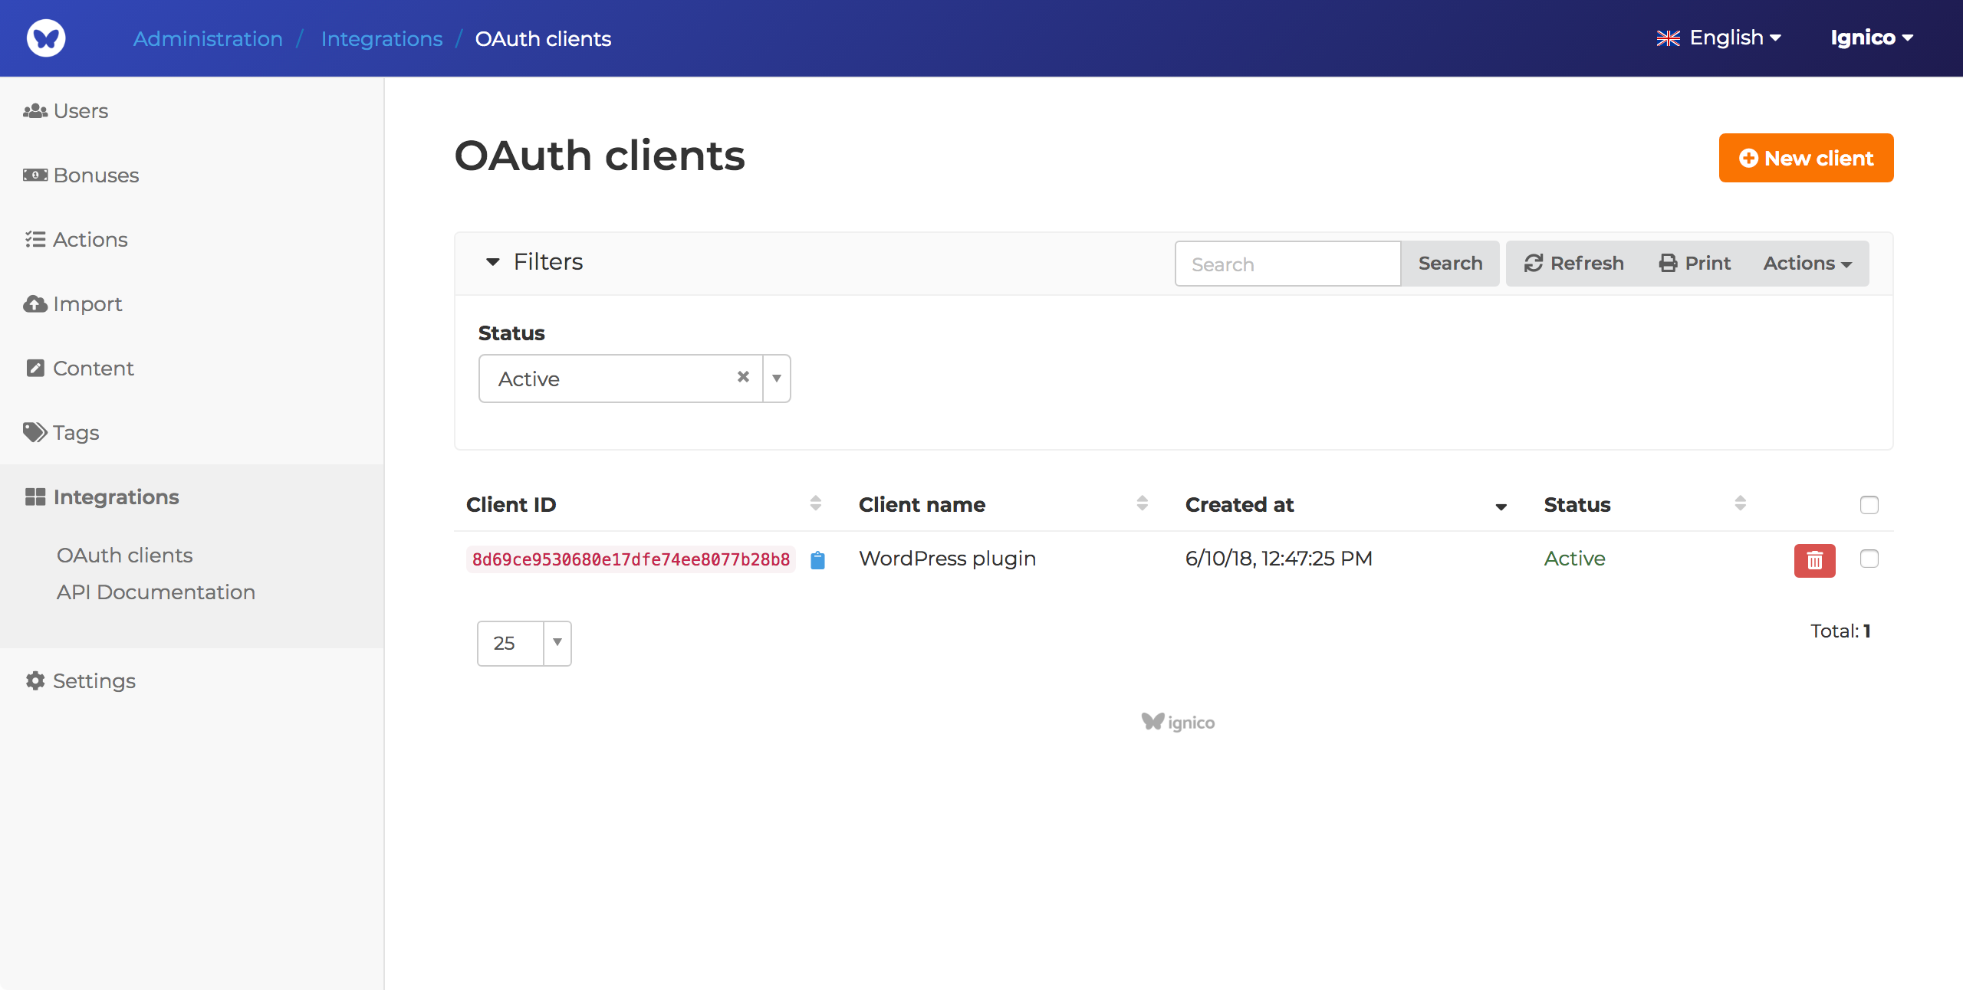The width and height of the screenshot is (1963, 990).
Task: Click the Integrations grid icon
Action: (35, 497)
